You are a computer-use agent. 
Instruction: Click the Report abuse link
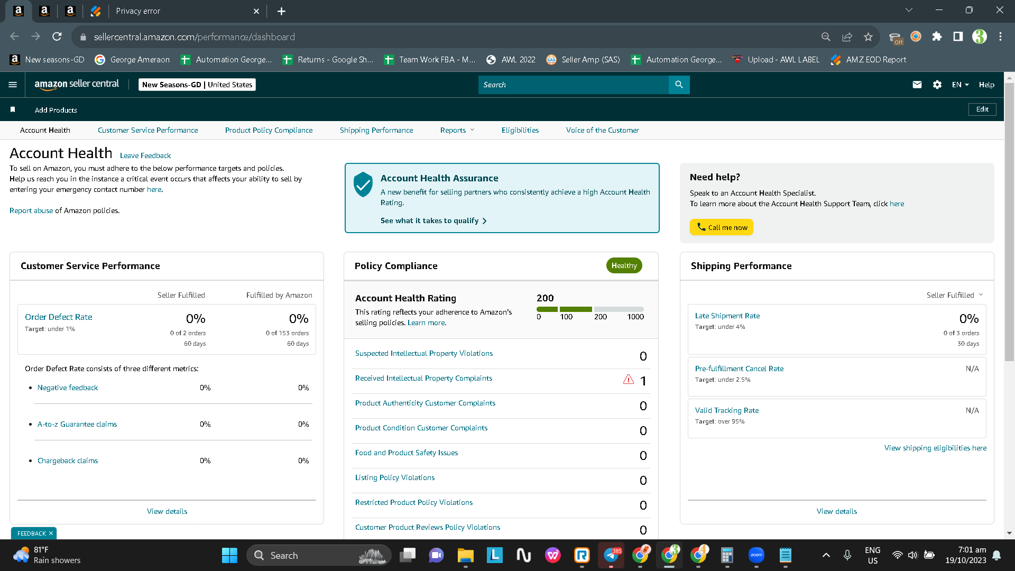pos(31,210)
